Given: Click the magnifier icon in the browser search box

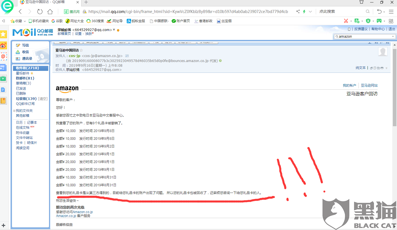Looking at the screenshot, I should (368, 12).
